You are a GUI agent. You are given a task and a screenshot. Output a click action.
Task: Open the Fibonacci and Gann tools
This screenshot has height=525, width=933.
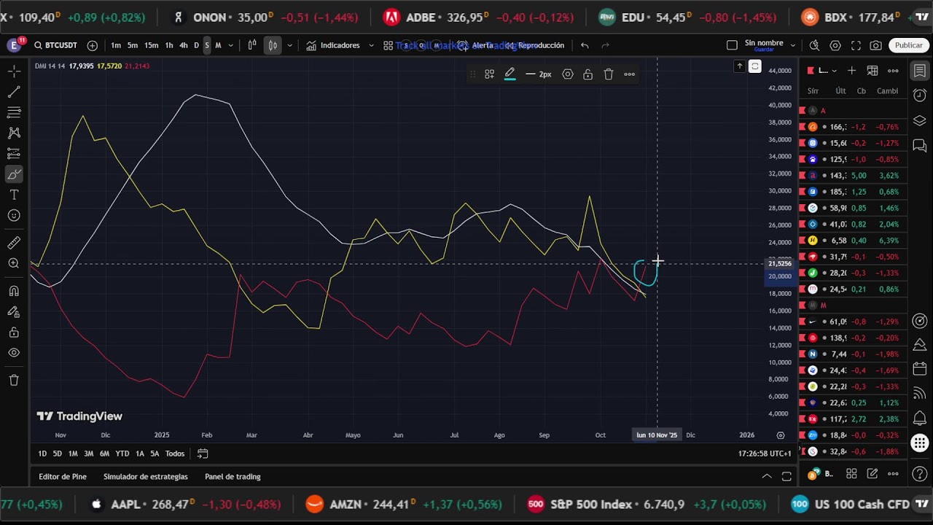click(14, 112)
